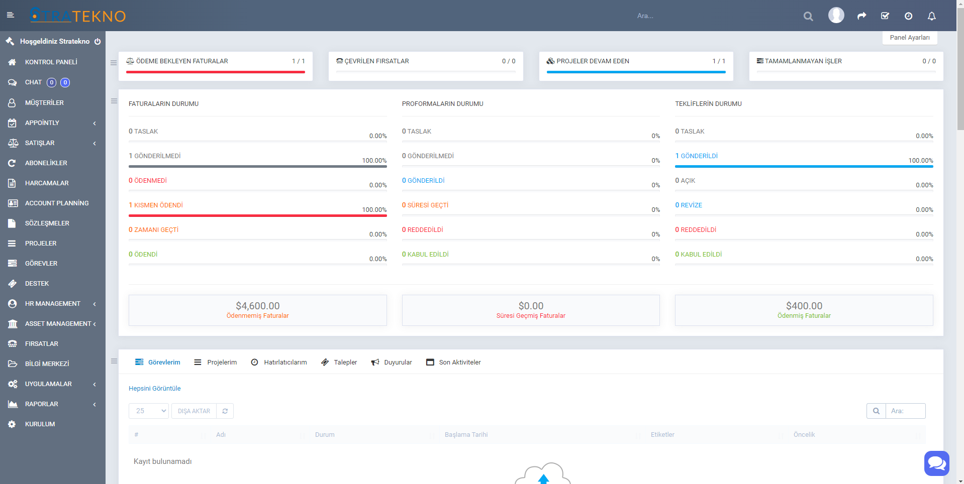Click the share arrow icon in header
This screenshot has height=484, width=964.
tap(862, 16)
